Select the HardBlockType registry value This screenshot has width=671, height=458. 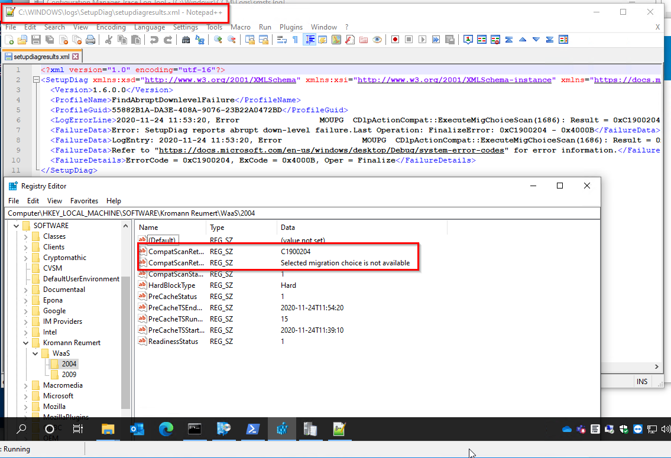coord(171,285)
